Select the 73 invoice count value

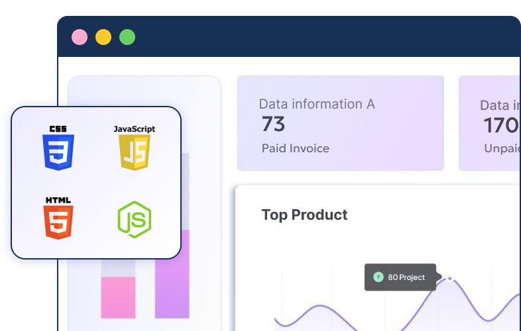click(273, 124)
